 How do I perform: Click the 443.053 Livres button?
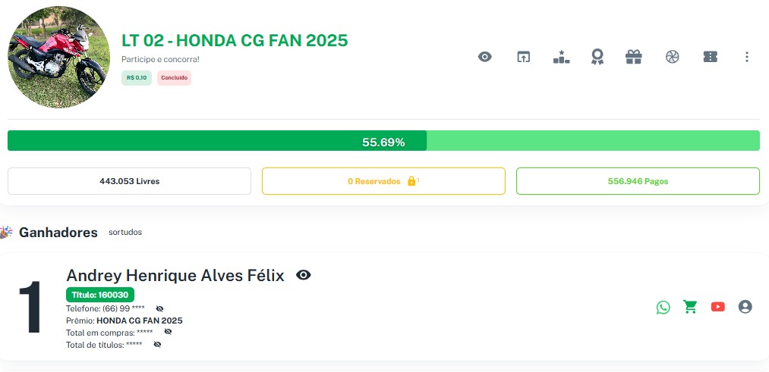coord(129,181)
